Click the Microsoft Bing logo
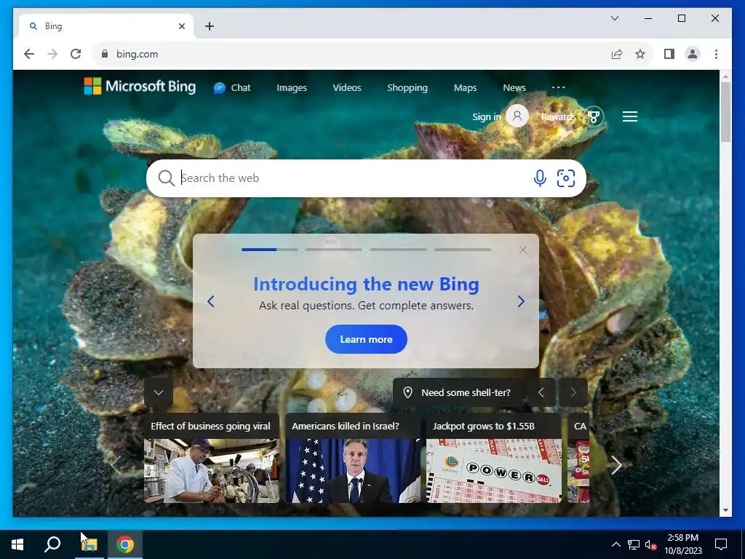This screenshot has width=745, height=559. [x=140, y=87]
